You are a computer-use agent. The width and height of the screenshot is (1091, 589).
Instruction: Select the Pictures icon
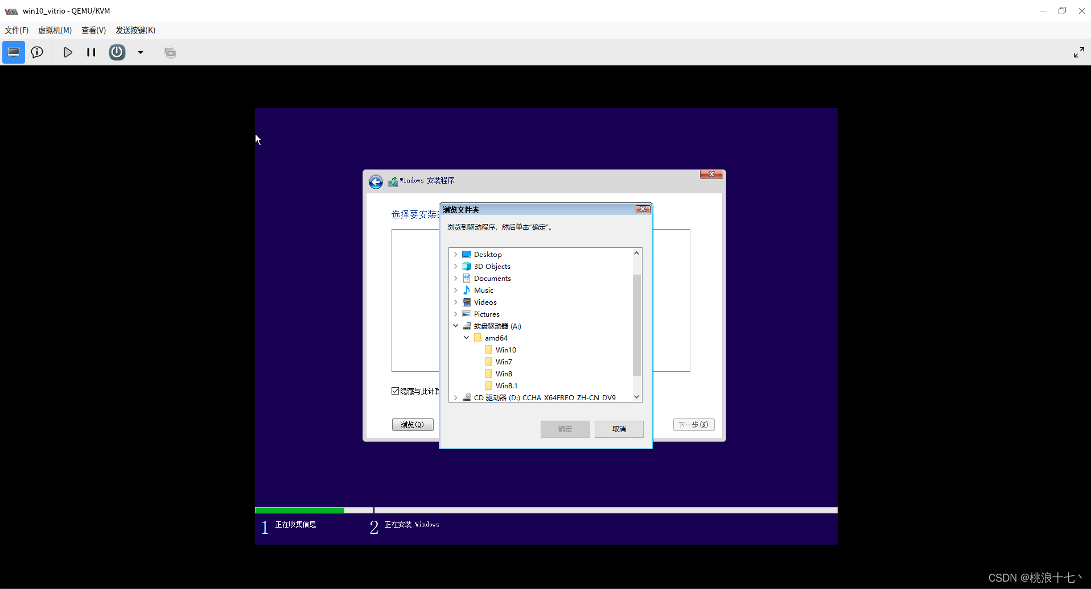tap(467, 314)
